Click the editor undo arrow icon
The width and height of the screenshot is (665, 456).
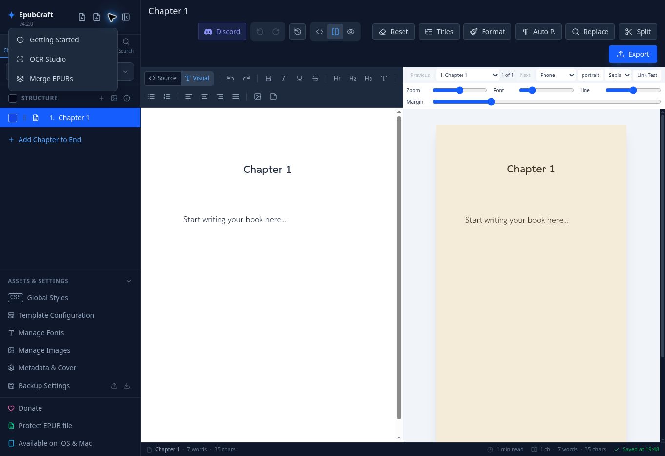(x=231, y=78)
